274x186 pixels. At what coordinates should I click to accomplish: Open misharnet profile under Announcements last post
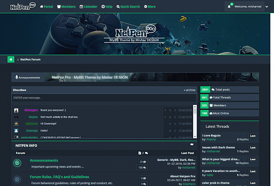click(189, 167)
